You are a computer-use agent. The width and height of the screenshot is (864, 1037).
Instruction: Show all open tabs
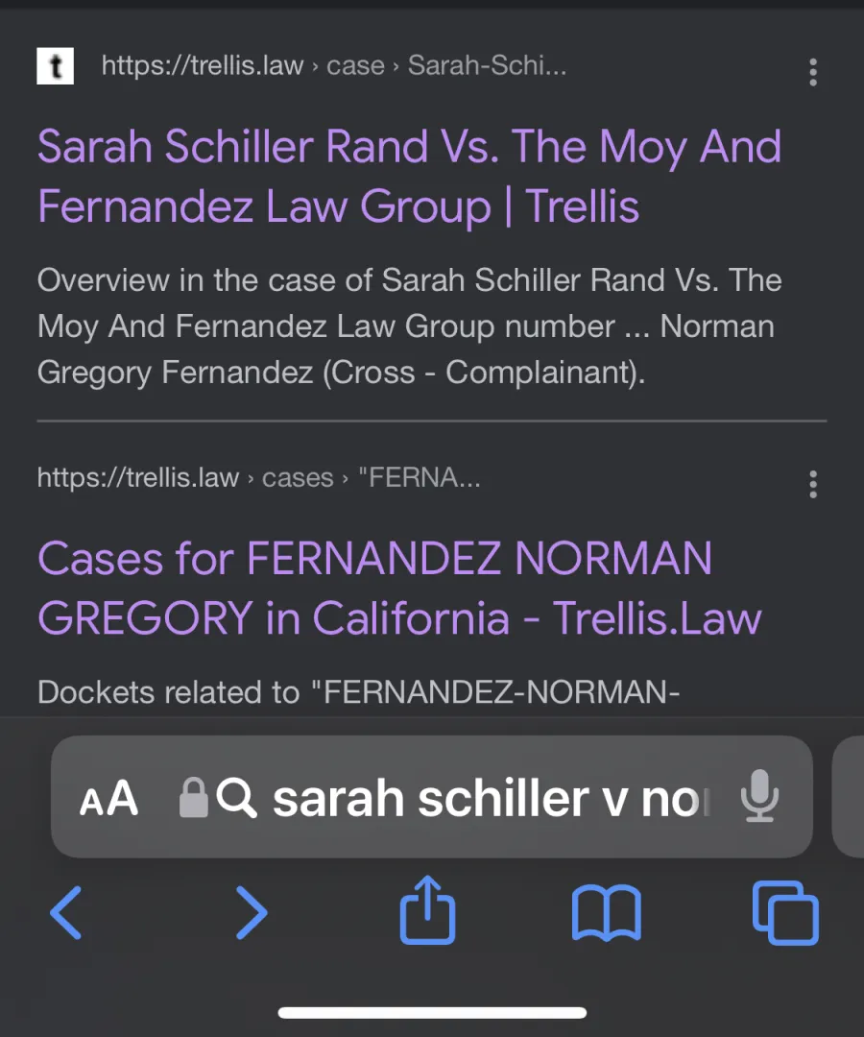[x=785, y=912]
